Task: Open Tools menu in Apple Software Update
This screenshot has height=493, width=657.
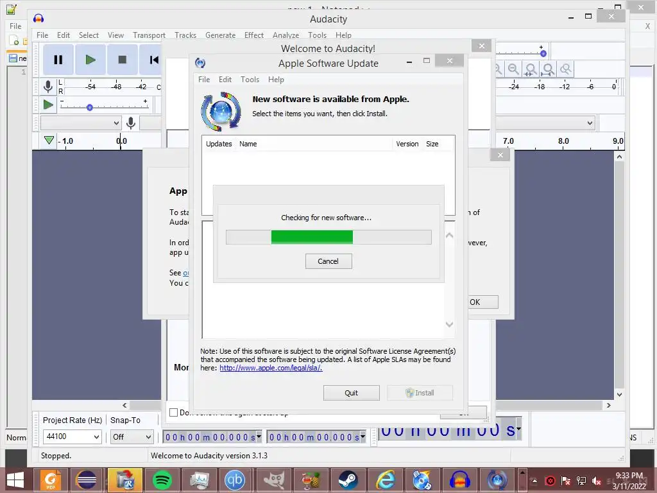Action: click(250, 79)
